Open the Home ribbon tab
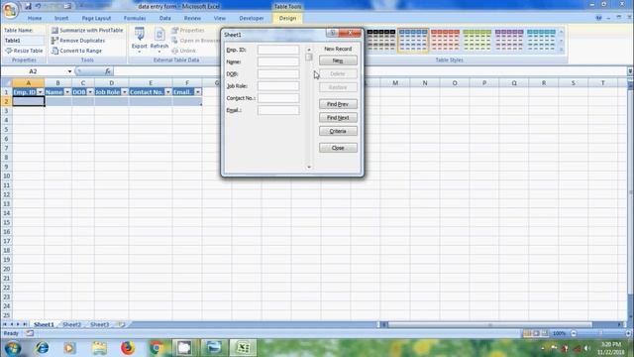The image size is (634, 357). [35, 18]
